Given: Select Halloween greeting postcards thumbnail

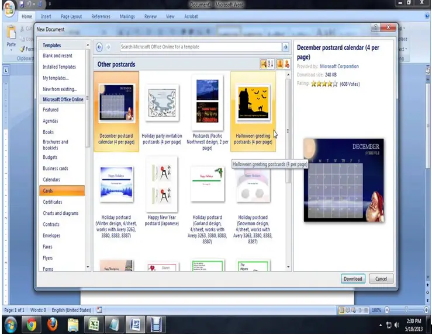Looking at the screenshot, I should pyautogui.click(x=253, y=103).
